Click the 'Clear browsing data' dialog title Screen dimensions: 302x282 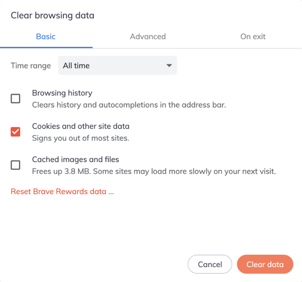[x=53, y=15]
